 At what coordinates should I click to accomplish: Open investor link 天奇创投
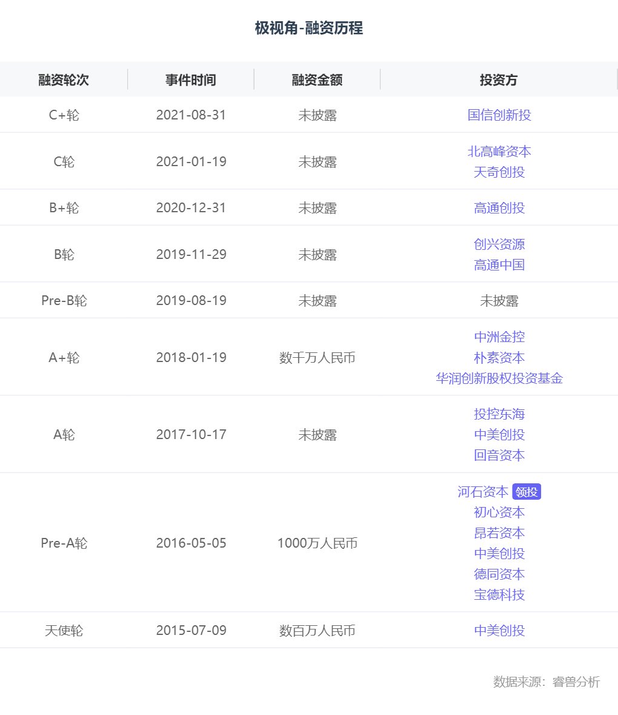[x=499, y=172]
